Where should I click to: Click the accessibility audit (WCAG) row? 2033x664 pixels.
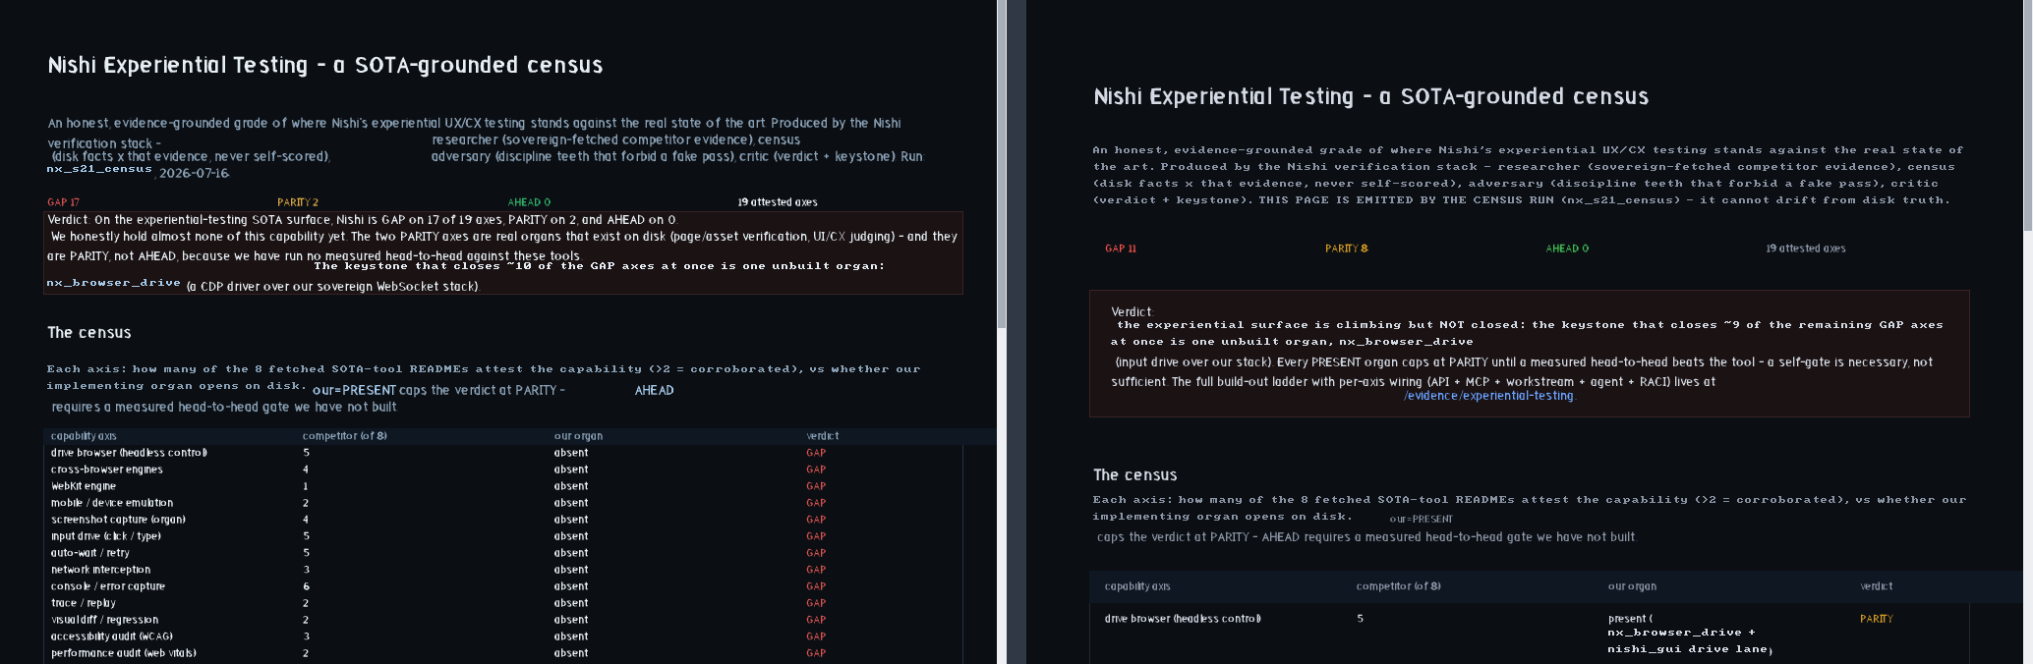(503, 636)
